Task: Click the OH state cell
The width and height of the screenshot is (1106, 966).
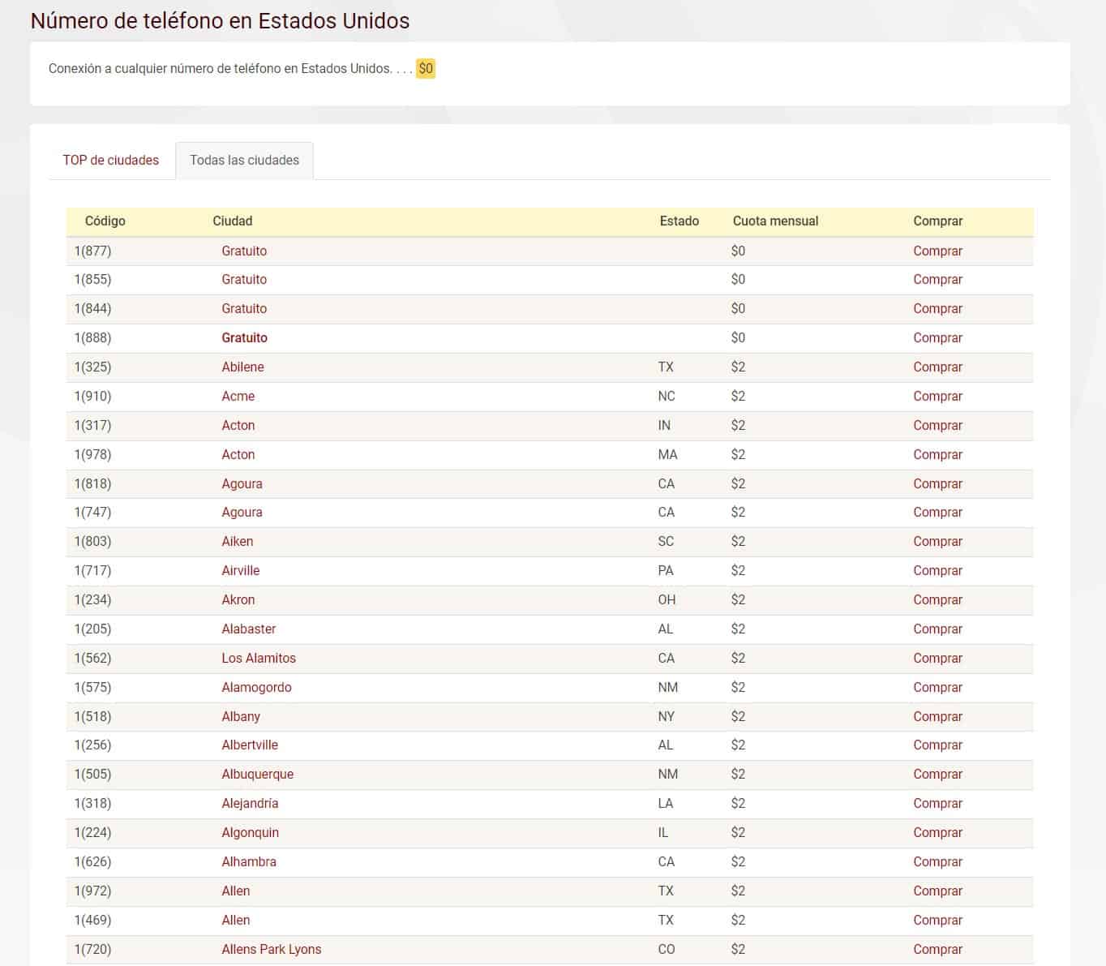Action: [667, 599]
